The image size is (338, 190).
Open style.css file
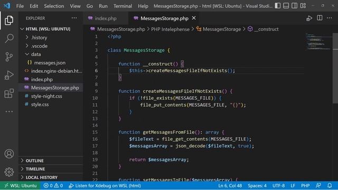point(51,104)
